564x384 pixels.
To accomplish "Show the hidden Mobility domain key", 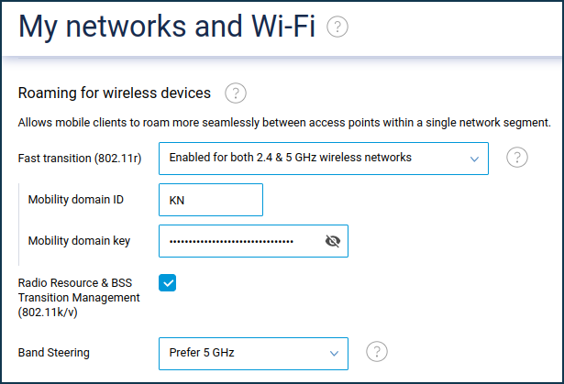I will pos(333,241).
